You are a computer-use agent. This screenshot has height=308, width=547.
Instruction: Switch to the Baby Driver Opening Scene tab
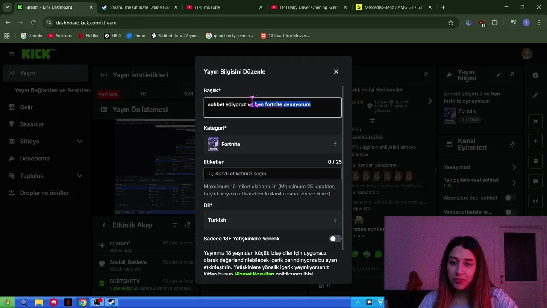(310, 7)
